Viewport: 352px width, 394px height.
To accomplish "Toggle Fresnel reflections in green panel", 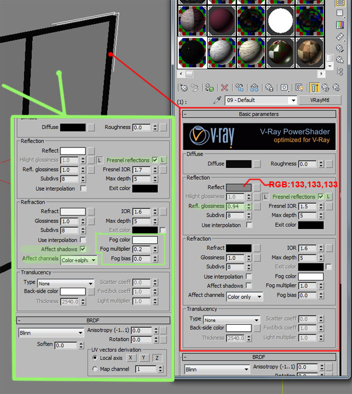I will click(x=155, y=160).
